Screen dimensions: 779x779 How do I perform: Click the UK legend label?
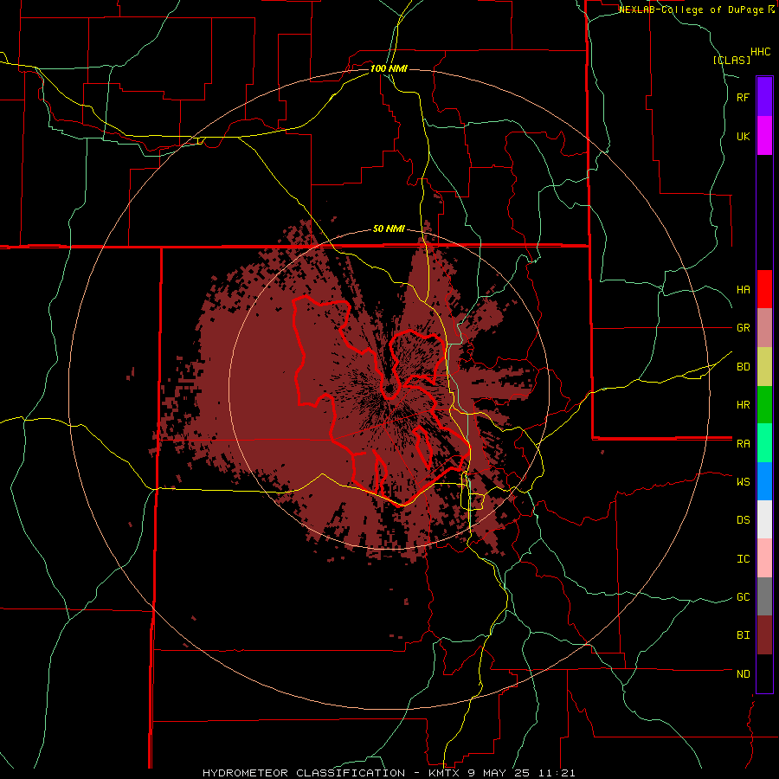(744, 136)
